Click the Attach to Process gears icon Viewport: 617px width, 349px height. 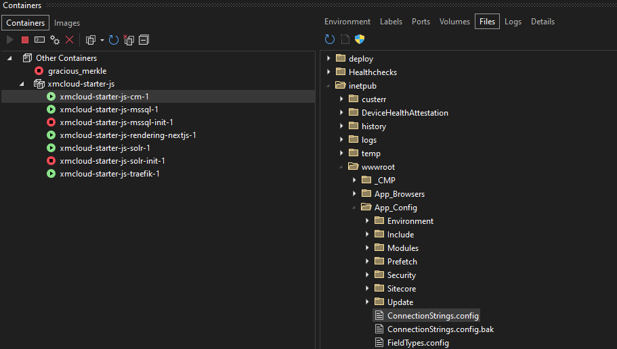(55, 40)
